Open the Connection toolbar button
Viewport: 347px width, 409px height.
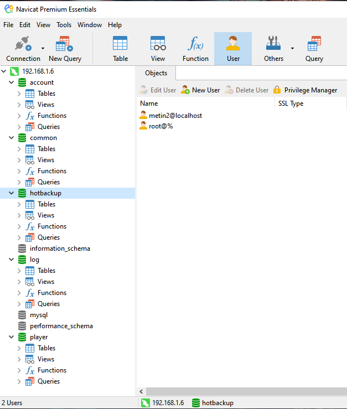click(23, 49)
